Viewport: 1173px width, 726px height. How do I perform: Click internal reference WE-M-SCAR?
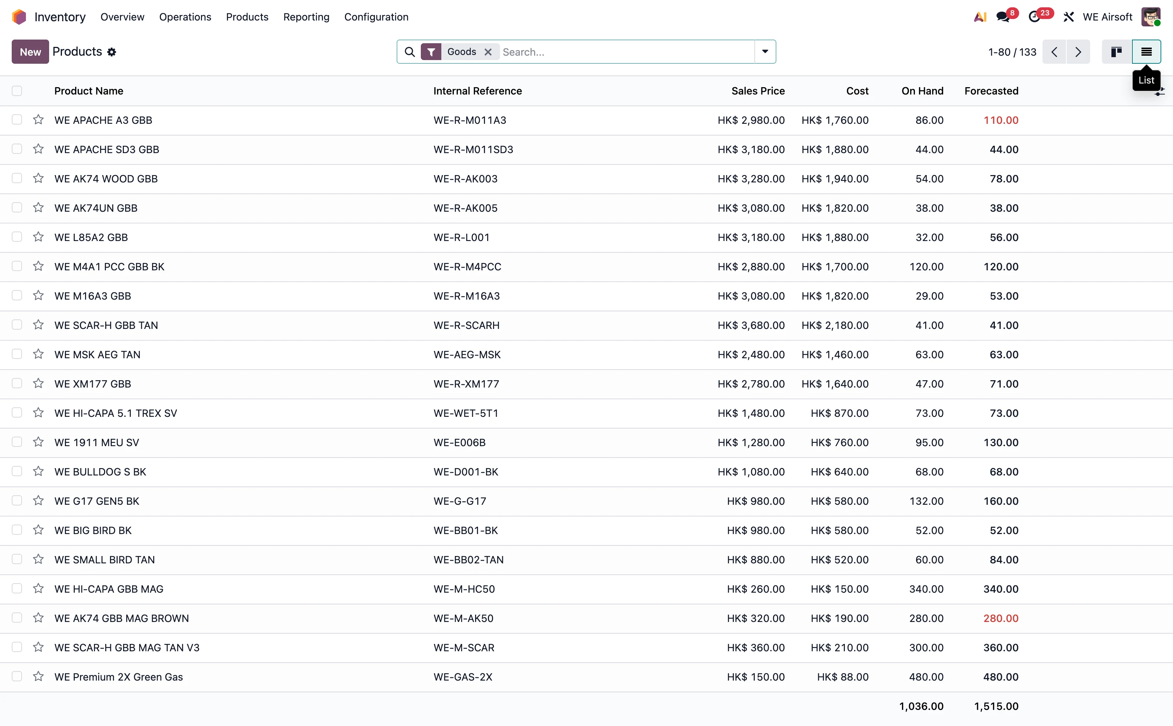point(464,647)
